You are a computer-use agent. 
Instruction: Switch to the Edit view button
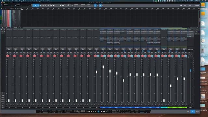point(188,112)
